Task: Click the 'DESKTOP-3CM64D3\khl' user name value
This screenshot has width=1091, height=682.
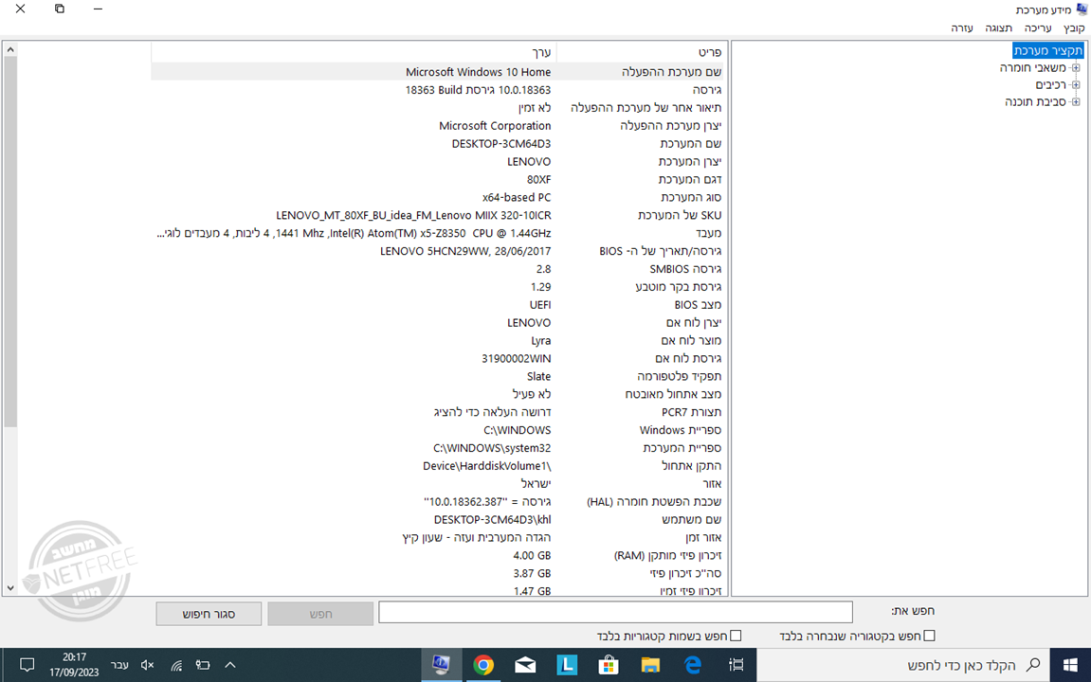Action: (x=493, y=520)
